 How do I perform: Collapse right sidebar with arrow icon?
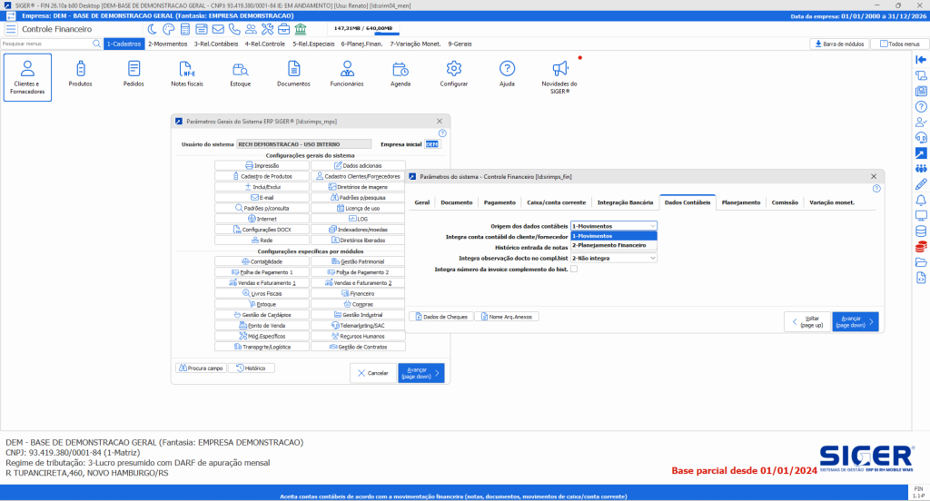pyautogui.click(x=921, y=60)
